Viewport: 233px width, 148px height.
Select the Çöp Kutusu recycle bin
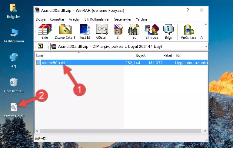point(14,85)
